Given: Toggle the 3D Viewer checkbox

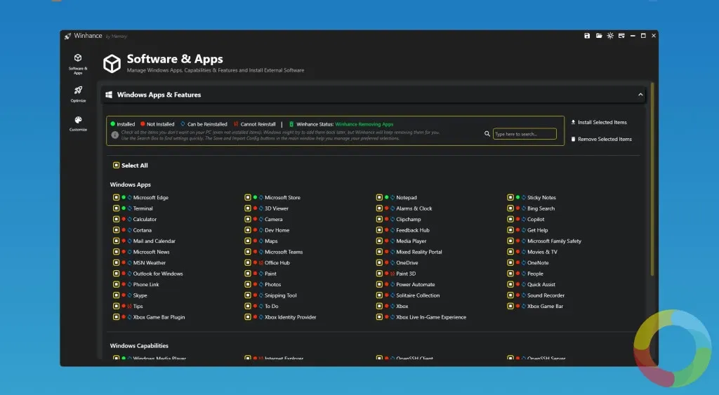Looking at the screenshot, I should pyautogui.click(x=248, y=208).
